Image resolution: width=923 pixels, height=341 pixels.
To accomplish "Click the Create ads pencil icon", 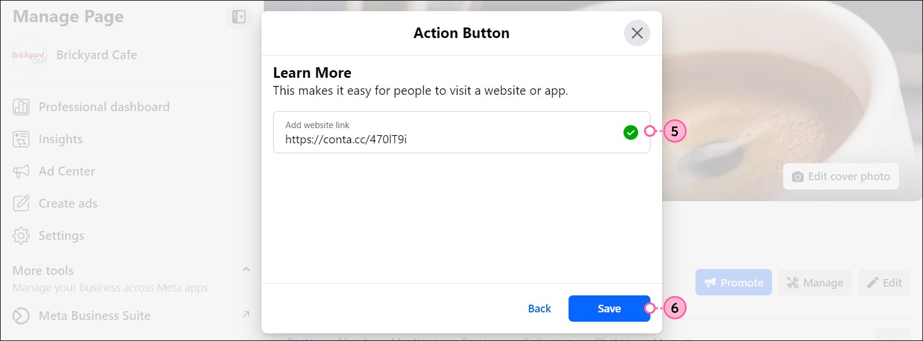I will pyautogui.click(x=21, y=204).
